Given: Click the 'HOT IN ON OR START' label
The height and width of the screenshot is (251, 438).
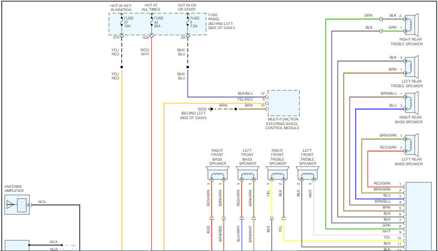Looking at the screenshot, I should click(187, 7).
